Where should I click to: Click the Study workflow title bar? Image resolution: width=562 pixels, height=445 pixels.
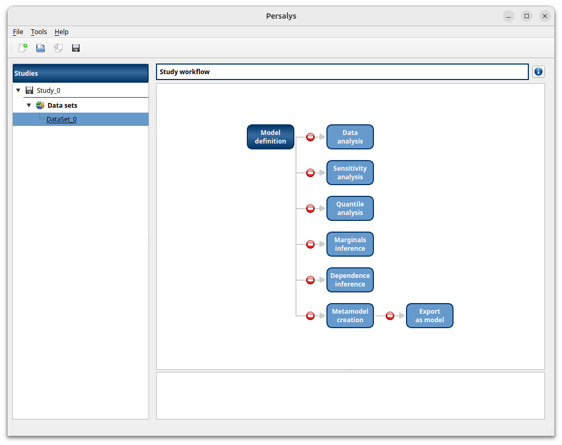click(342, 71)
